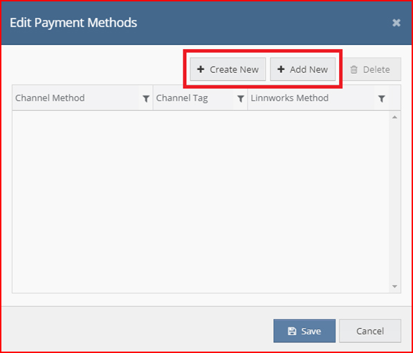Open the Linnworks Method column filter
The height and width of the screenshot is (353, 413).
382,98
